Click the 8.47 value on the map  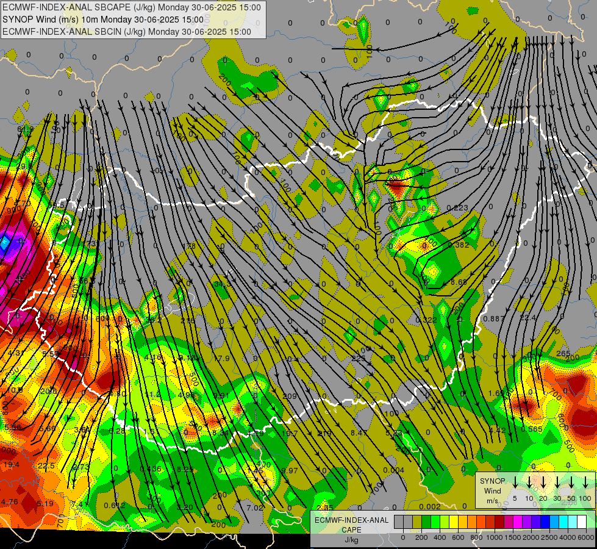[x=359, y=433]
